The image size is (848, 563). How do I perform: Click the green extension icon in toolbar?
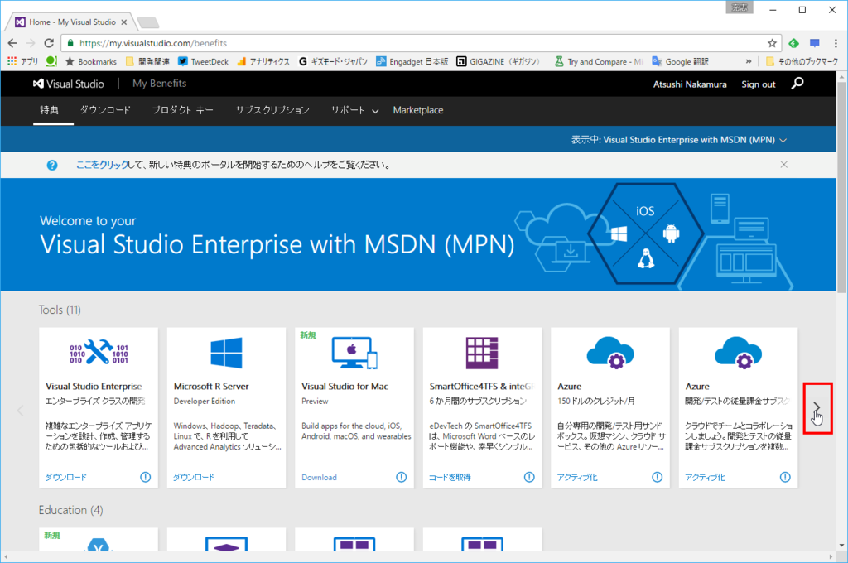tap(793, 43)
